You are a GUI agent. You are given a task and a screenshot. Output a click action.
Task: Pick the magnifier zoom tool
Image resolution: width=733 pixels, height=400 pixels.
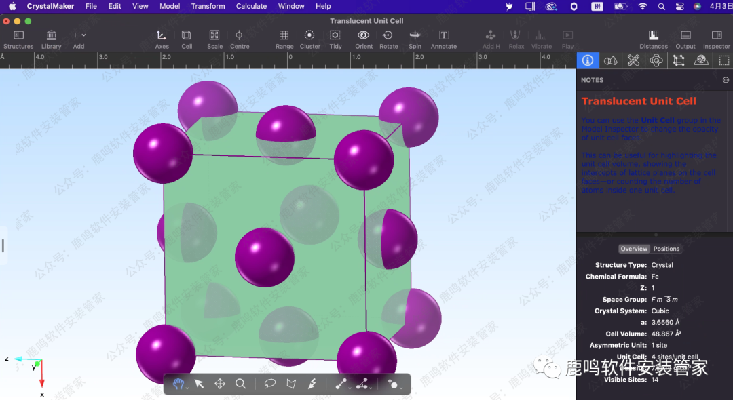[240, 384]
